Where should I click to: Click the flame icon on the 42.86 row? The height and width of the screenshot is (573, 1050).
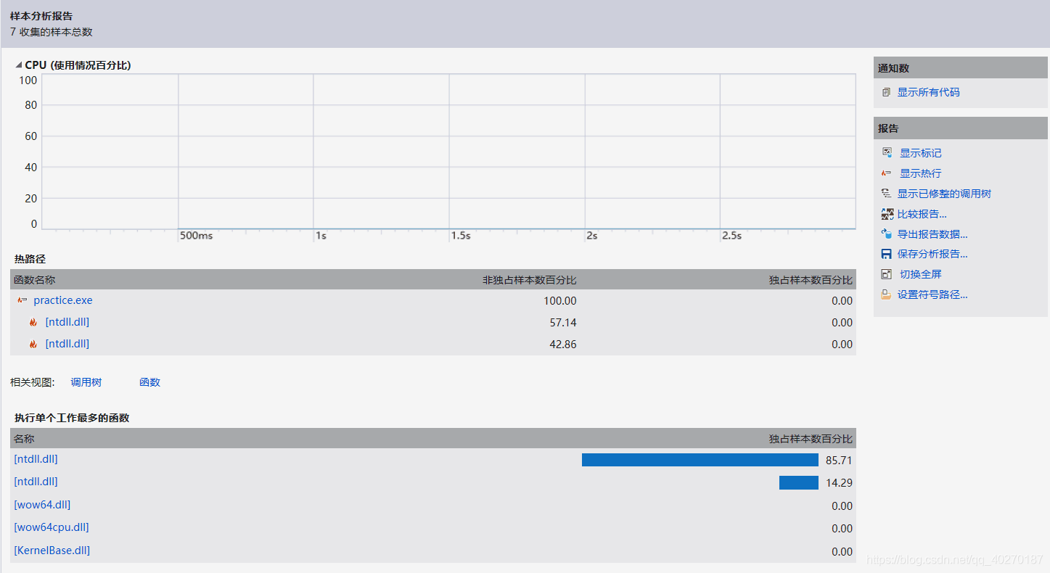(33, 345)
